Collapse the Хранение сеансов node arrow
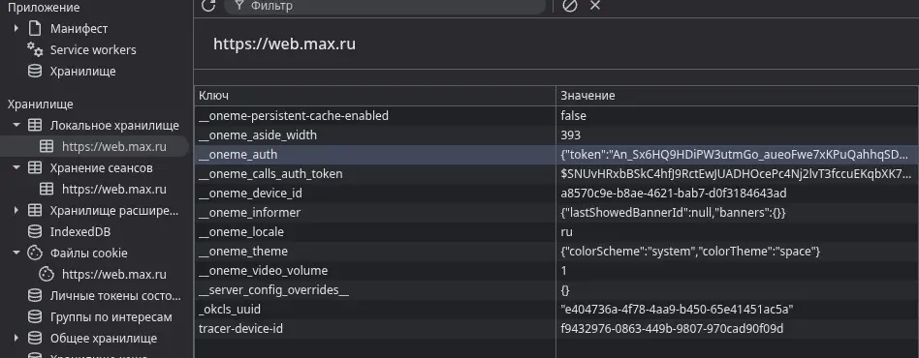Image resolution: width=919 pixels, height=358 pixels. 16,168
